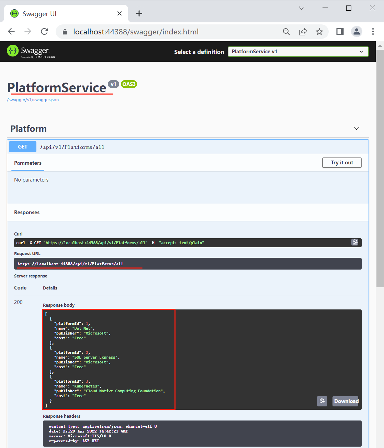Click the browser forward arrow

pyautogui.click(x=28, y=32)
